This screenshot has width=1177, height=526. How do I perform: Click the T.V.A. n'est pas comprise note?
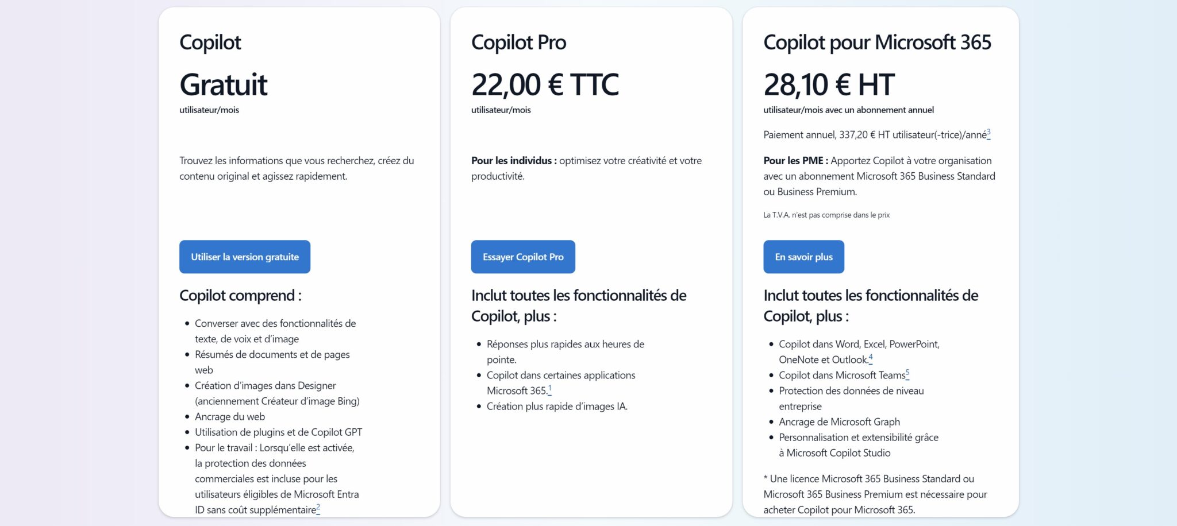826,215
